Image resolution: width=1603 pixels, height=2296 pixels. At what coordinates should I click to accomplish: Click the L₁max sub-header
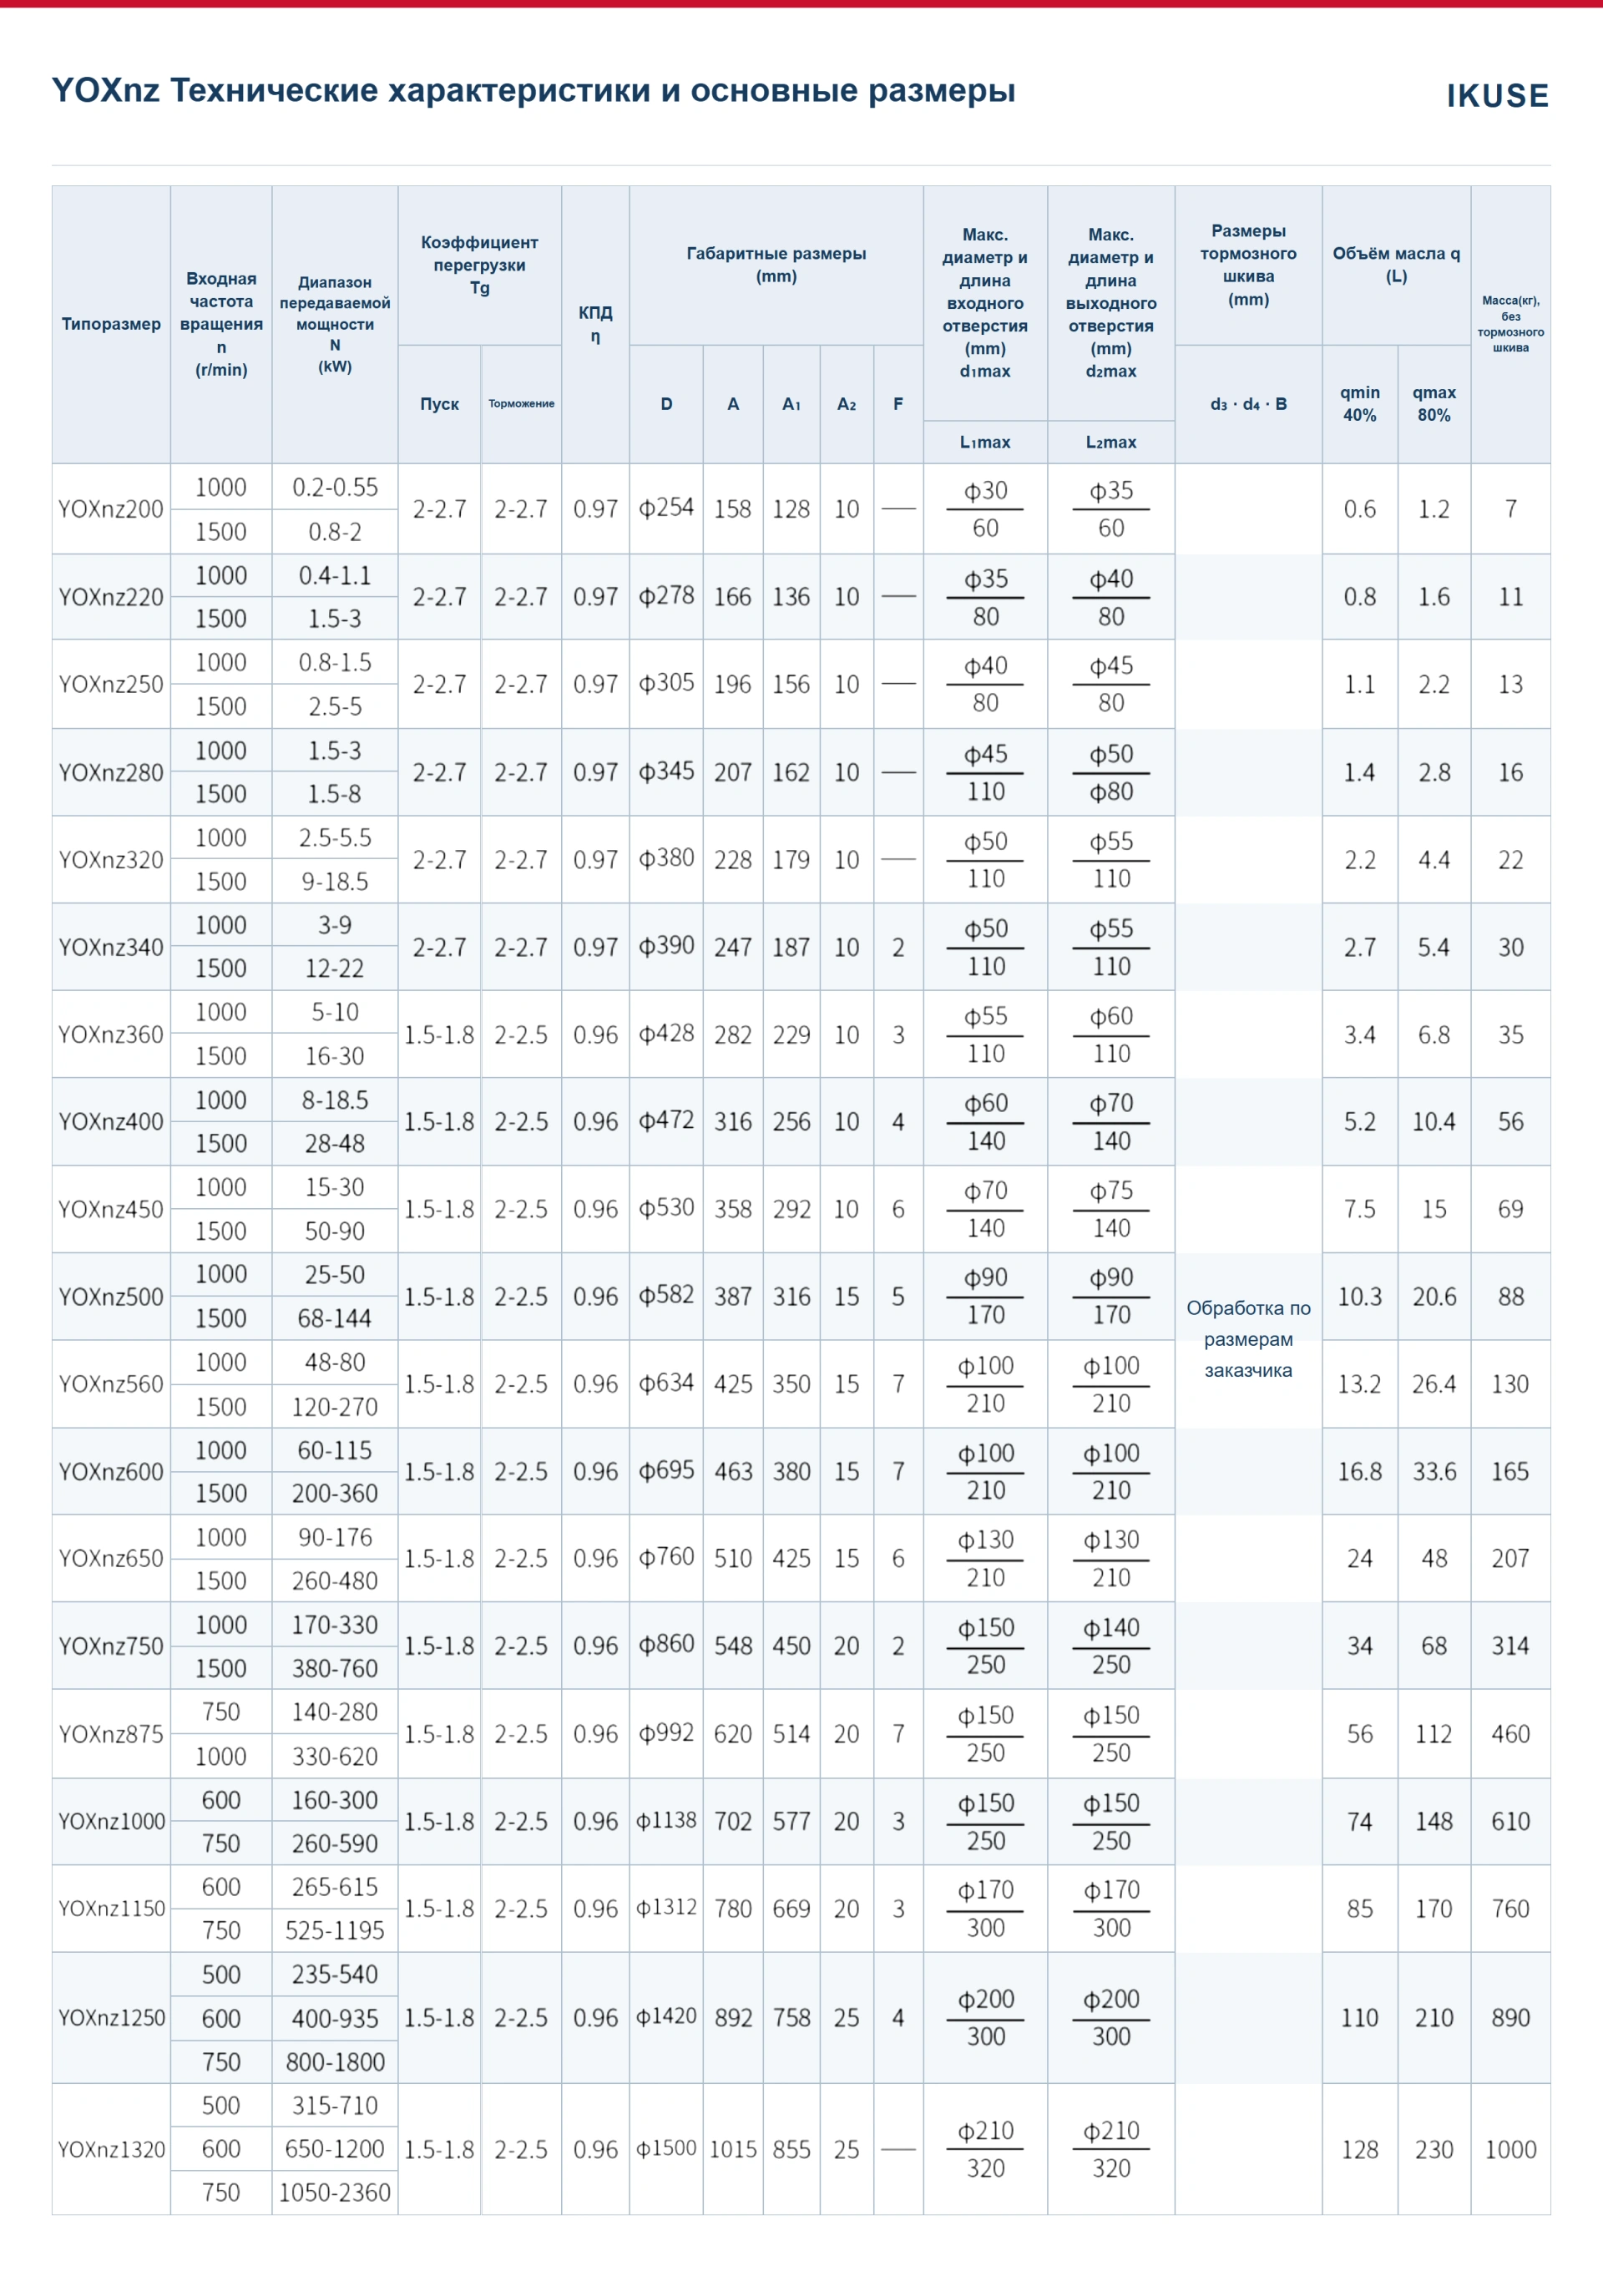coord(985,442)
